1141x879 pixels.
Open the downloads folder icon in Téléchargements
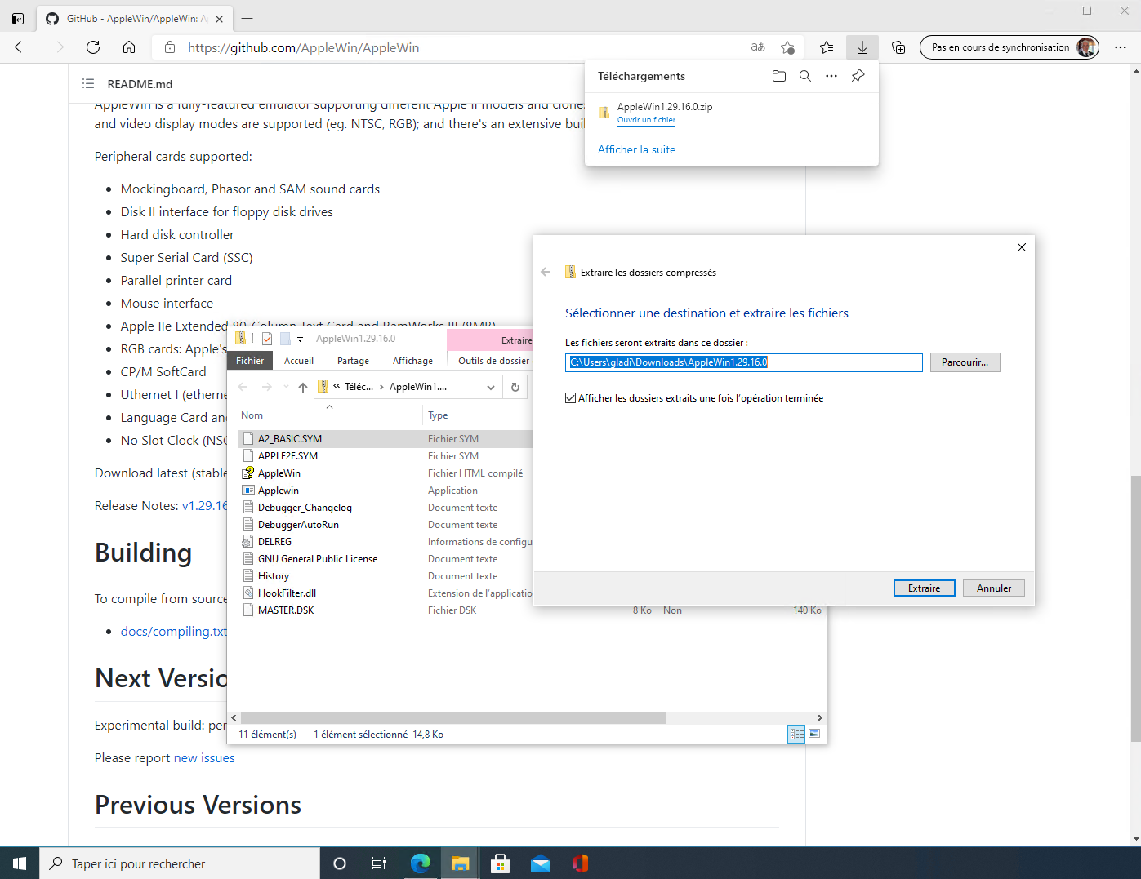[778, 76]
